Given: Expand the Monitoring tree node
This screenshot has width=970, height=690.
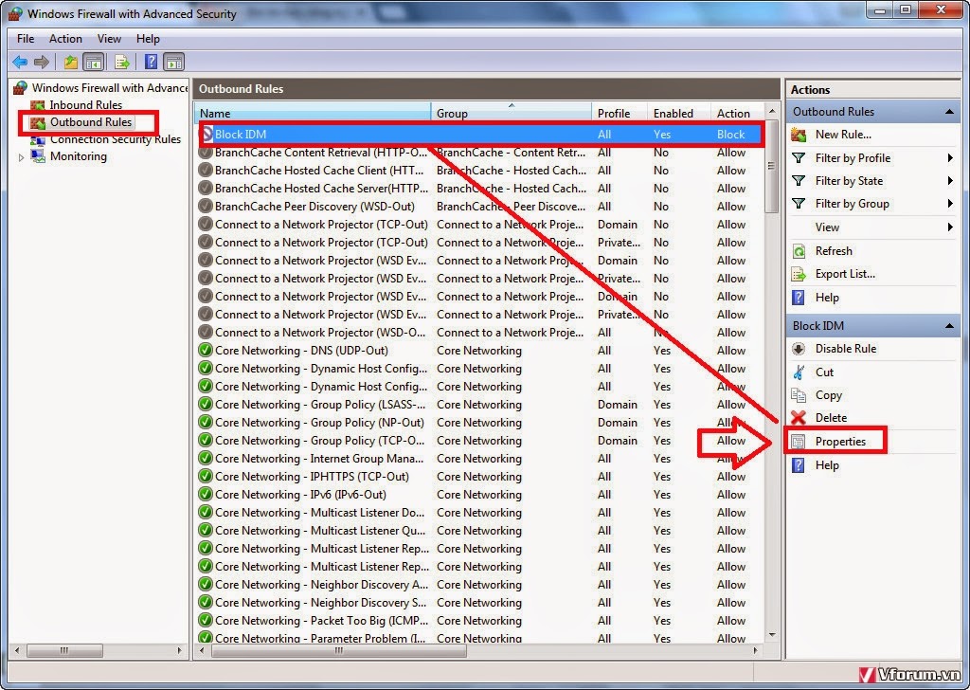Looking at the screenshot, I should [21, 157].
